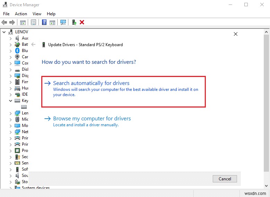Viewport: 270px width, 197px height.
Task: Expand the Mo (Monitors) node
Action: (x=10, y=126)
